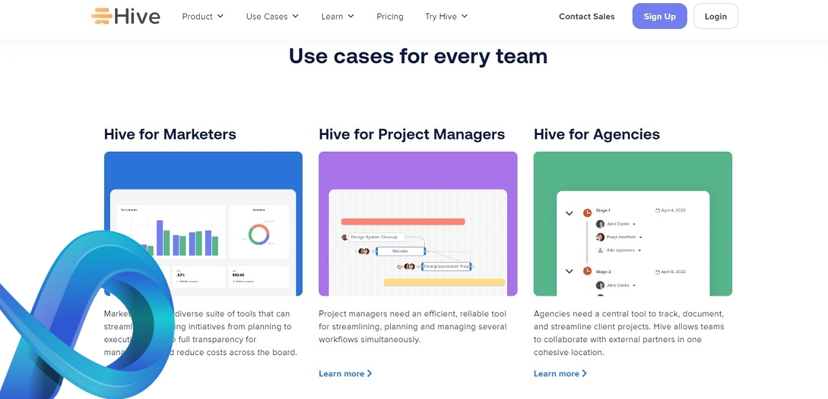The height and width of the screenshot is (399, 828).
Task: Click the Use cases for every team heading
Action: click(418, 56)
